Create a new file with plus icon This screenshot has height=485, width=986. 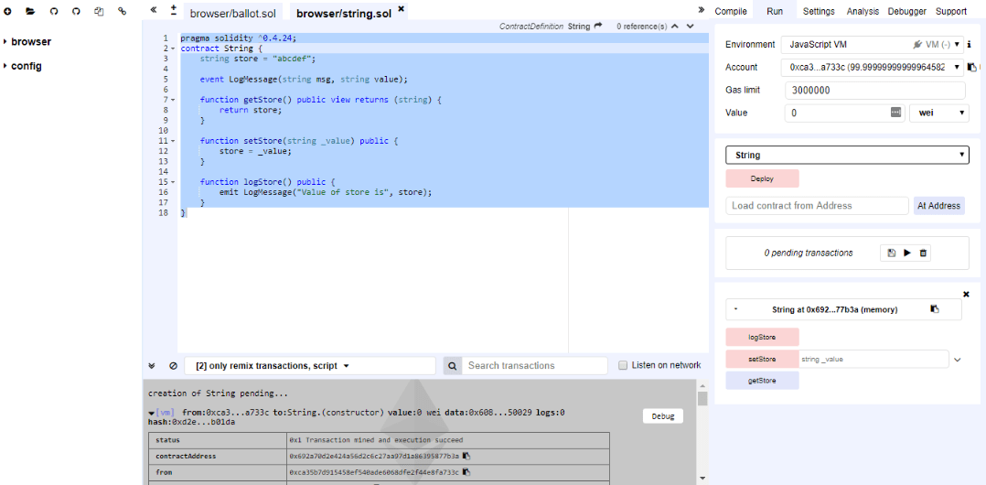(8, 11)
